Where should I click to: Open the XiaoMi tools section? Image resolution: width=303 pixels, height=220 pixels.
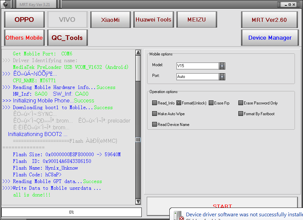coord(110,19)
